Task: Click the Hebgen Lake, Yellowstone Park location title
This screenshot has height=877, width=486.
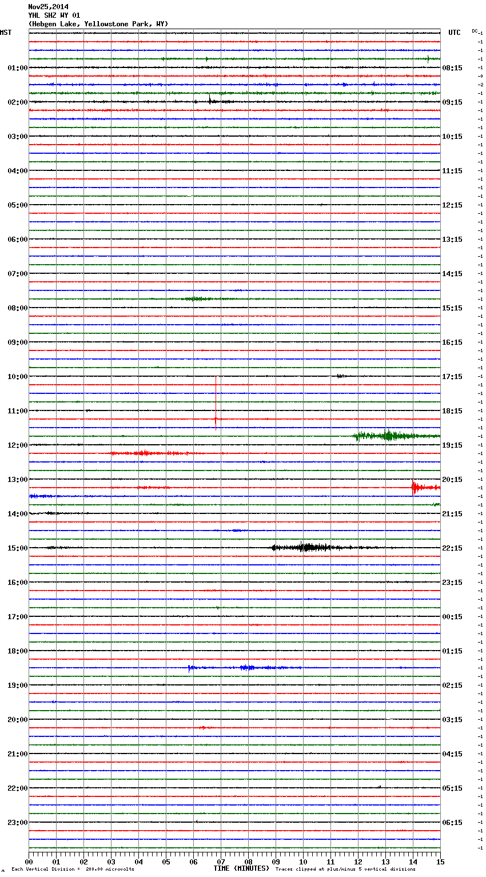Action: (98, 24)
